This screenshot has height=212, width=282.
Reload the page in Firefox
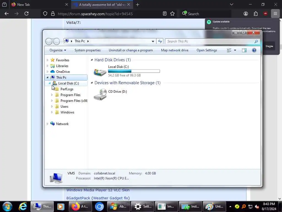coord(26,14)
